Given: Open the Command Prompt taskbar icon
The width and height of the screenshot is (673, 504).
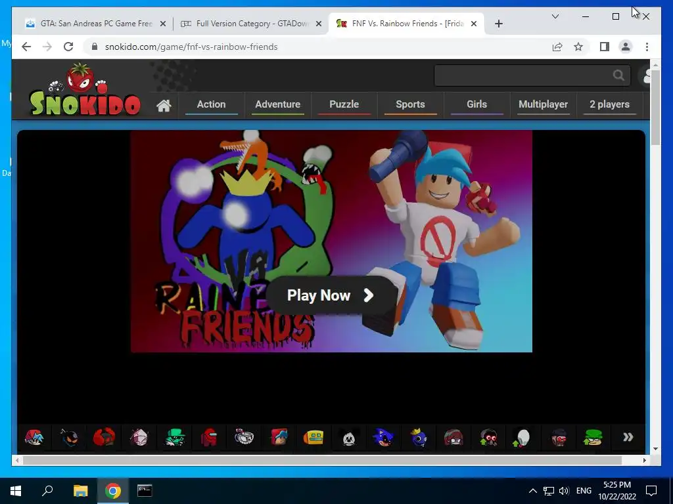Looking at the screenshot, I should pyautogui.click(x=145, y=491).
